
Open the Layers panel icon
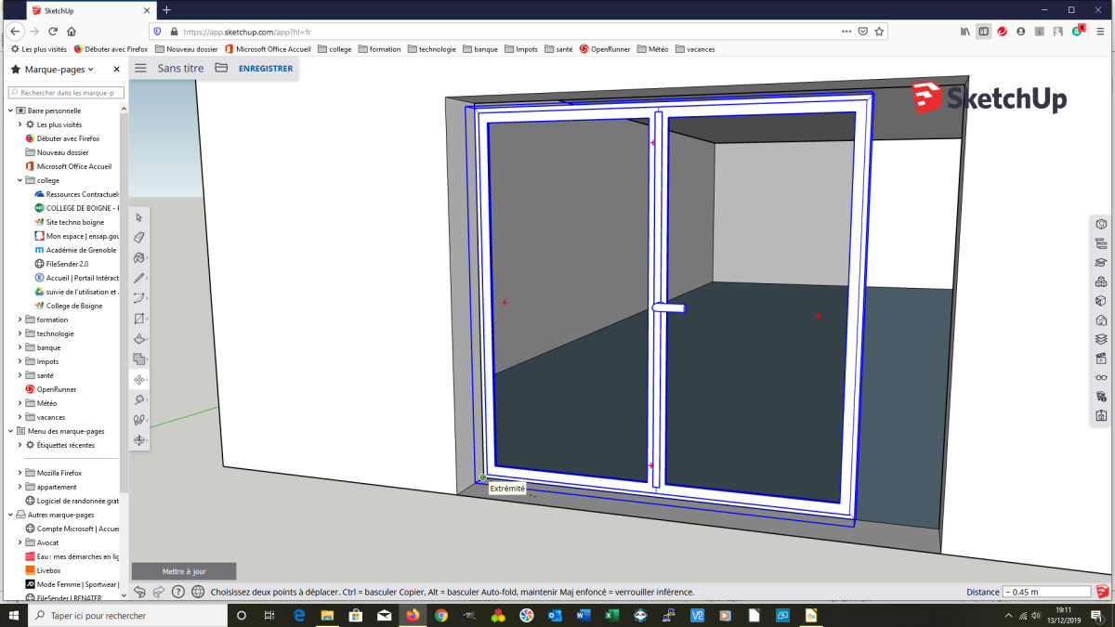(x=1101, y=339)
